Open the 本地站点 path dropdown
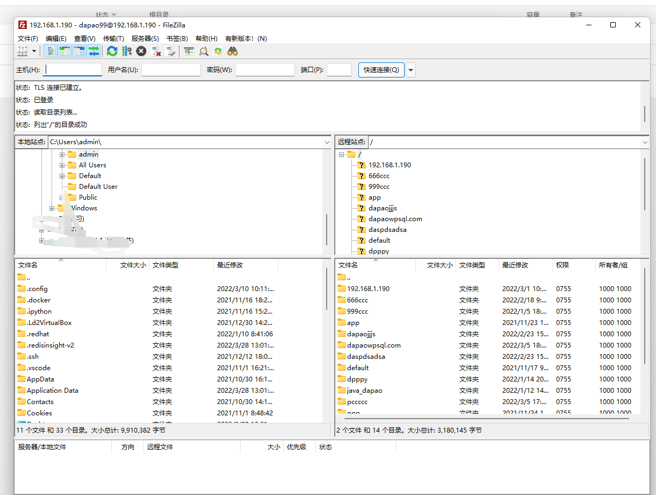Screen dimensions: 656x495 point(327,142)
